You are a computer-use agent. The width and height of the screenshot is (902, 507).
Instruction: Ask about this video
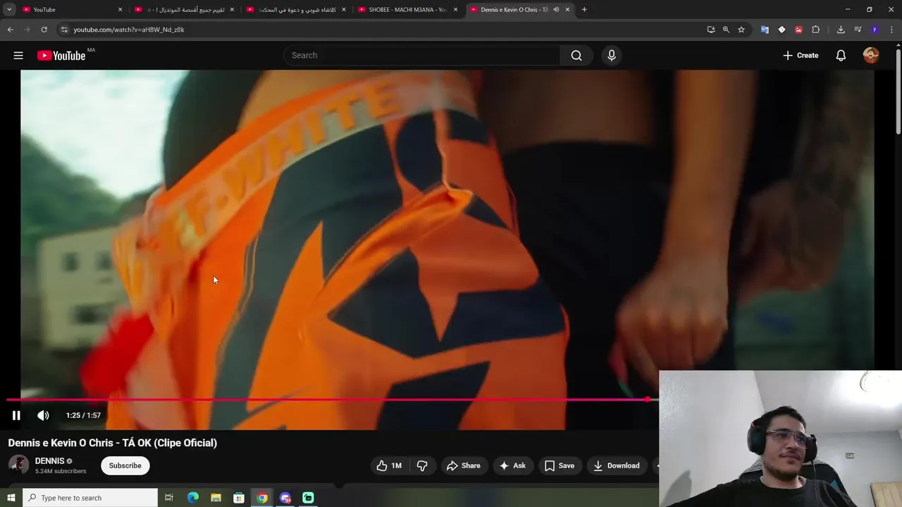tap(512, 465)
